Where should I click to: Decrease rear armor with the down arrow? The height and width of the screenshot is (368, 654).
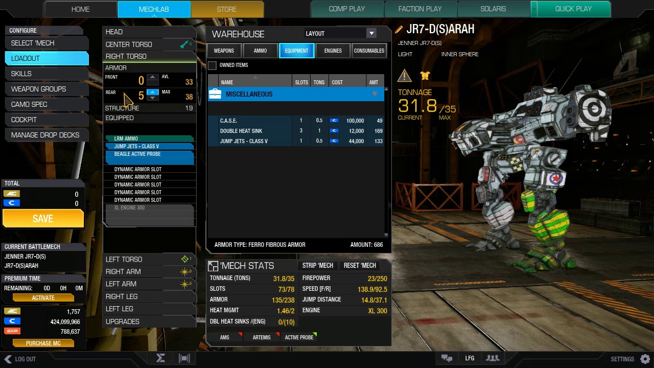click(x=152, y=98)
